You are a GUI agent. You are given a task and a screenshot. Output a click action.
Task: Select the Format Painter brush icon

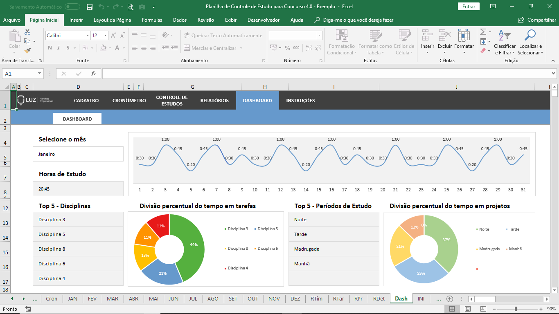coord(27,51)
